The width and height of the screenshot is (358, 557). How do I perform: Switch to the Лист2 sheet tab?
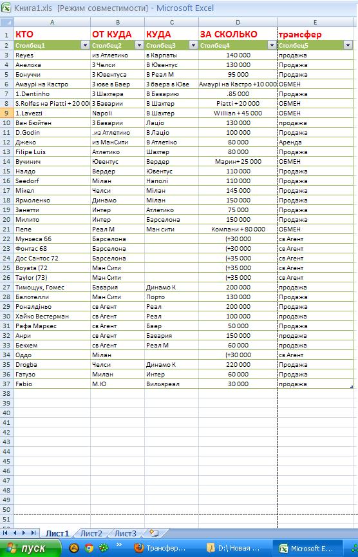coord(91,533)
